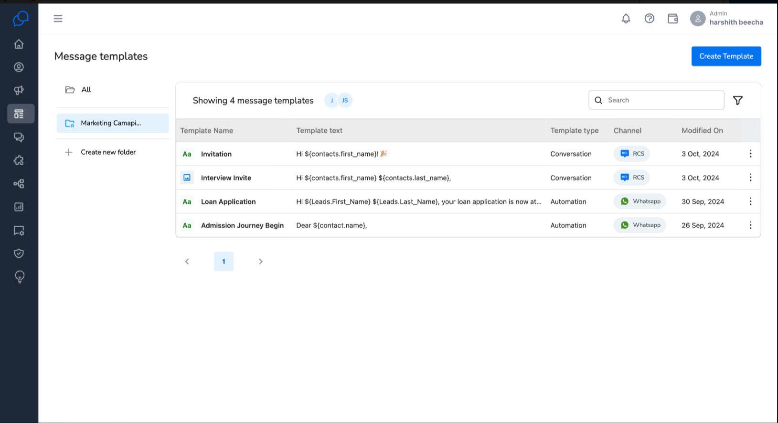Click the Search input field
This screenshot has height=423, width=778.
656,100
